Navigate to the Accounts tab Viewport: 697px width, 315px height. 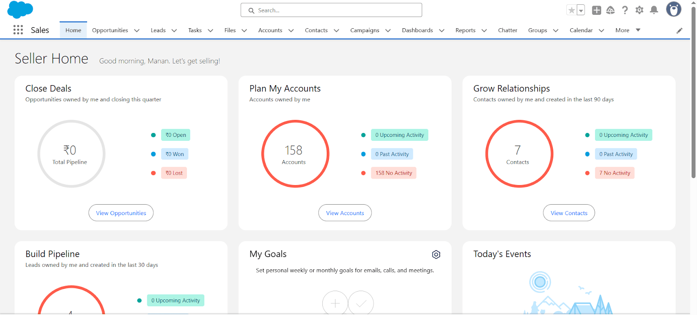[270, 30]
